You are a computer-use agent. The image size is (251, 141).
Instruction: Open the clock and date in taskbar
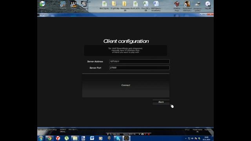click(x=206, y=138)
